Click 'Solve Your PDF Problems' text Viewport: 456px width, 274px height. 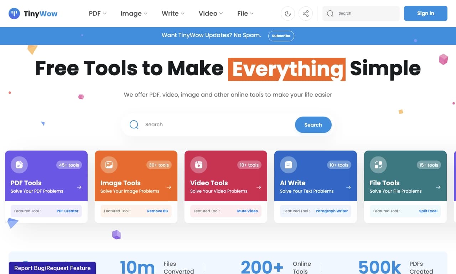click(37, 191)
